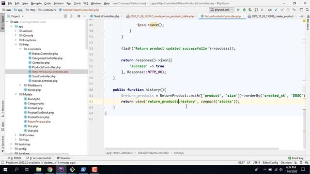Collapse the Models folder

click(x=15, y=94)
